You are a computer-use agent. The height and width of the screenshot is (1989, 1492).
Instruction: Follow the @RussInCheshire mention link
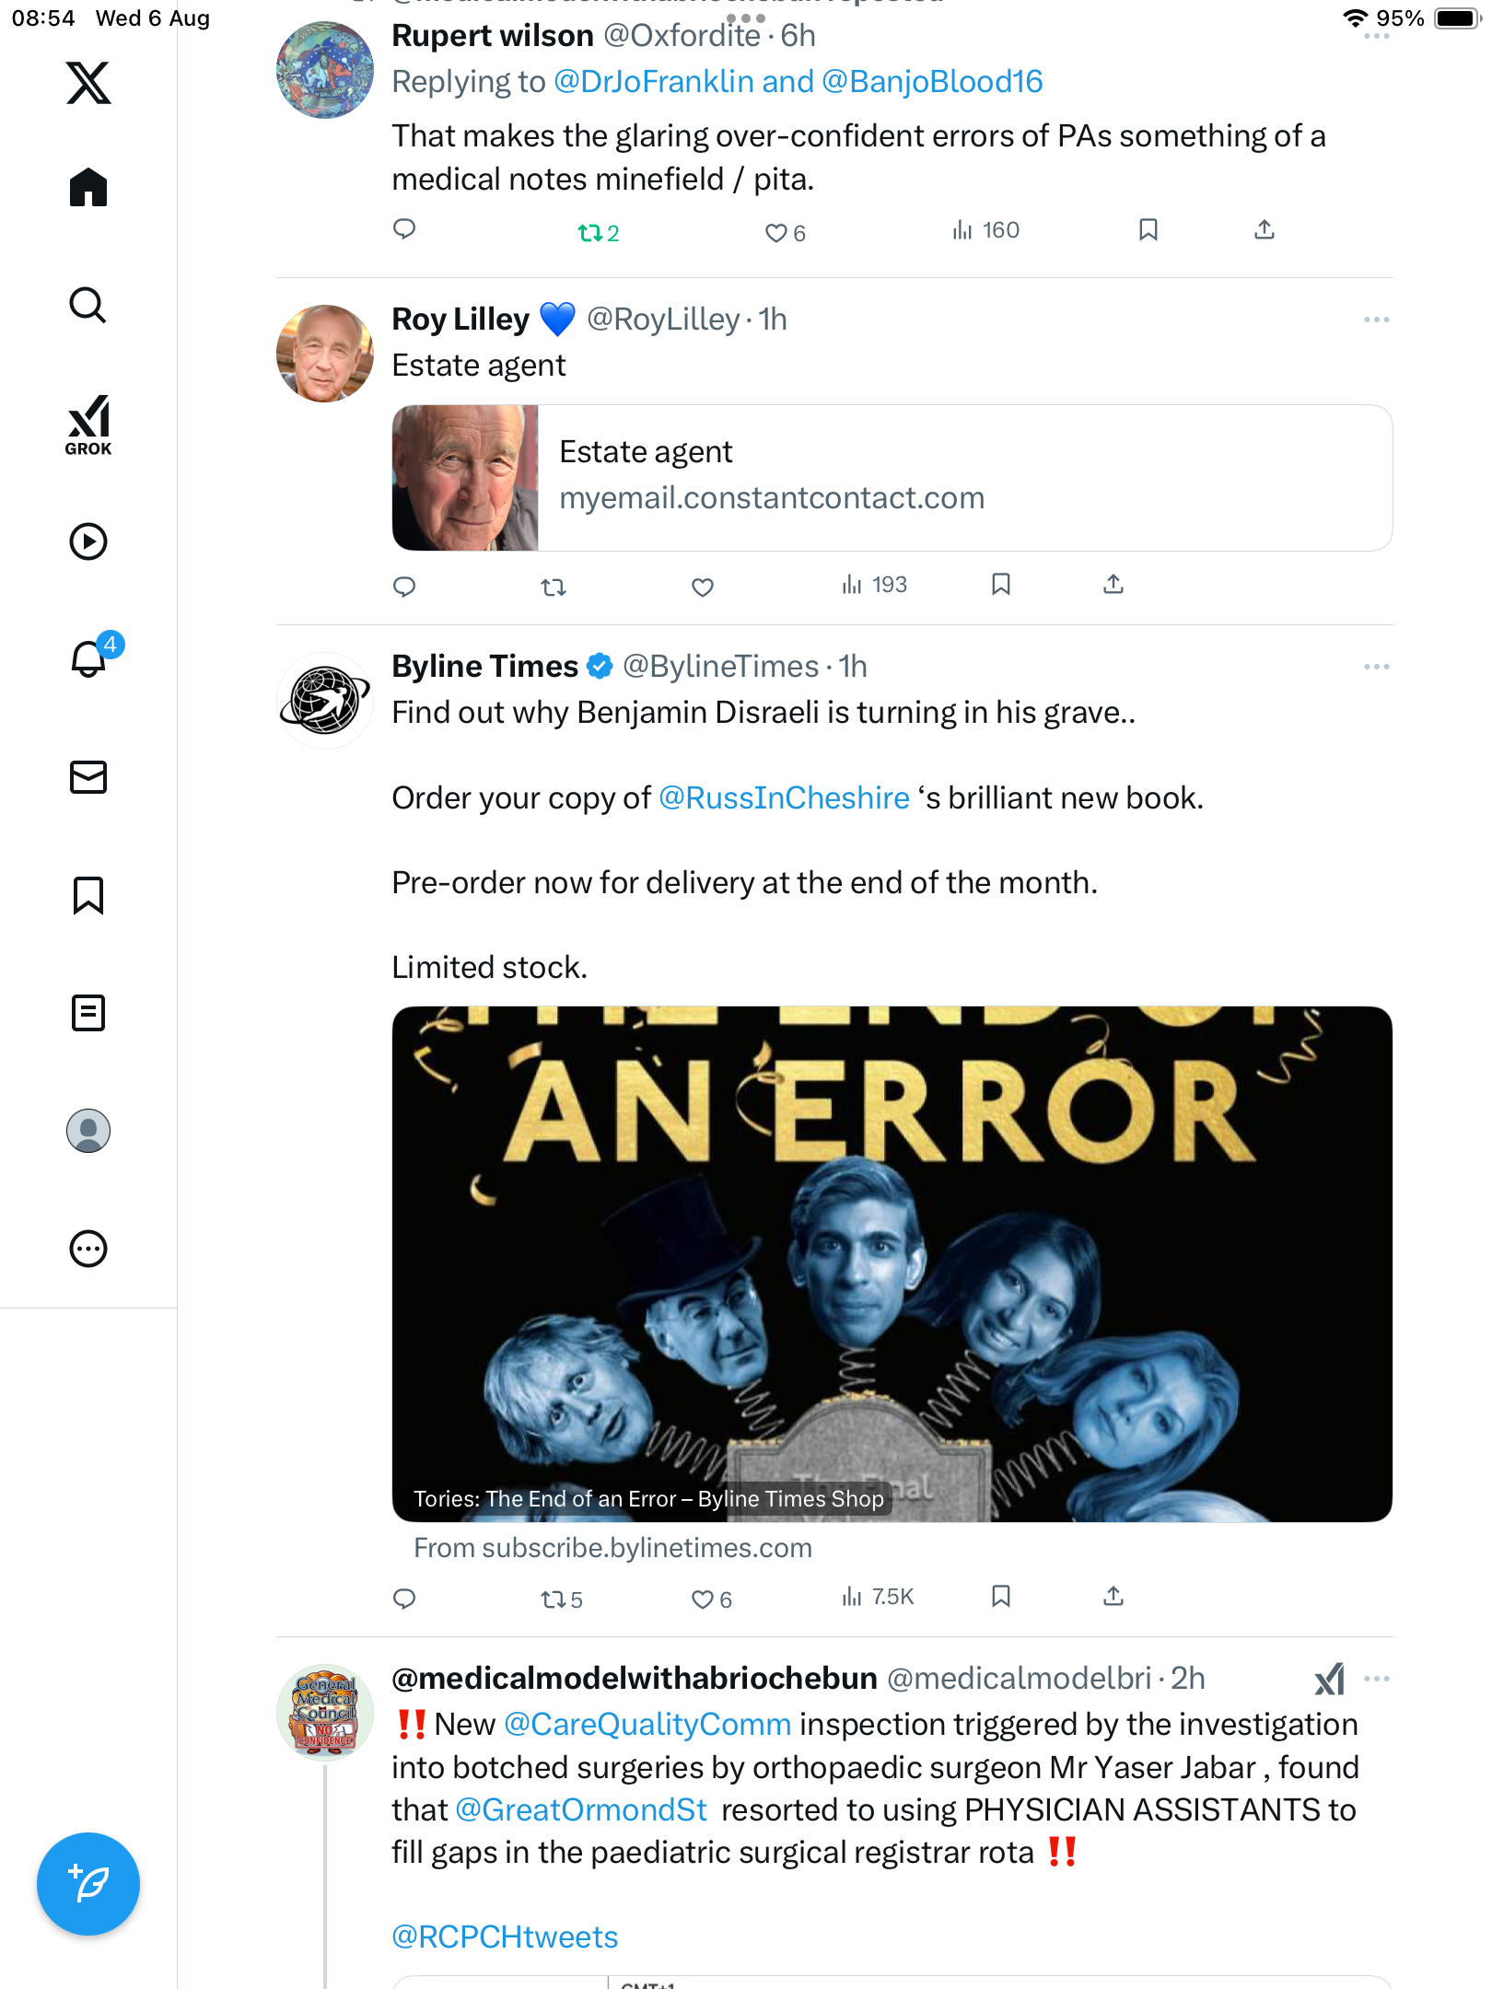[784, 797]
